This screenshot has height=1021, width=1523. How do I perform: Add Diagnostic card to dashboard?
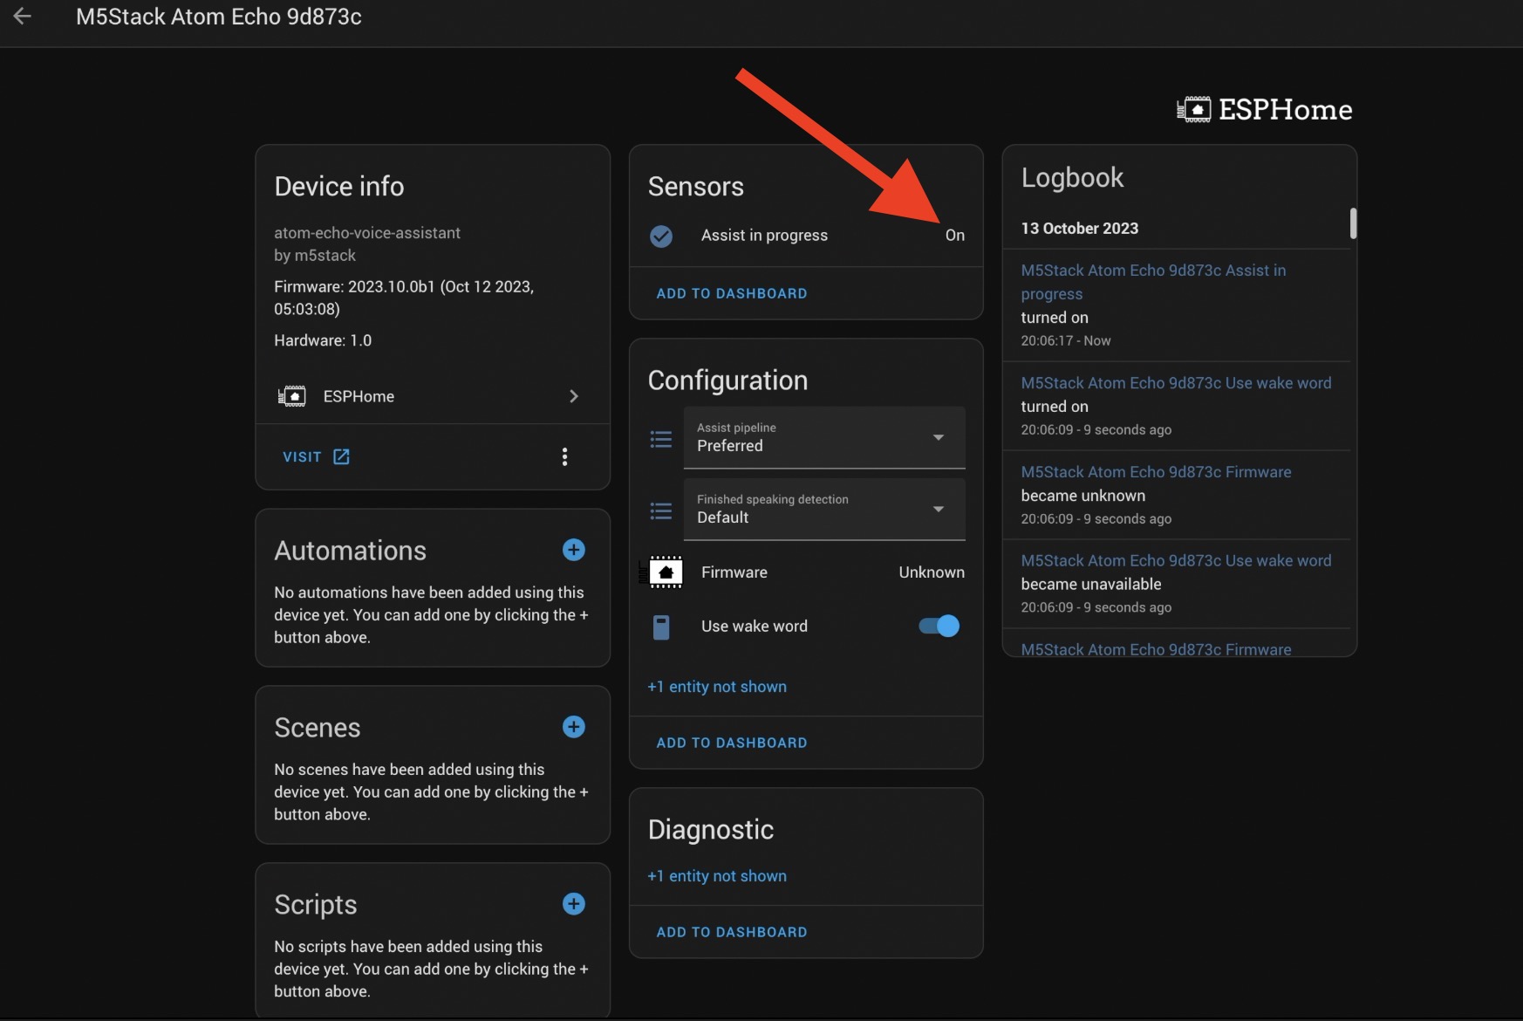point(732,932)
